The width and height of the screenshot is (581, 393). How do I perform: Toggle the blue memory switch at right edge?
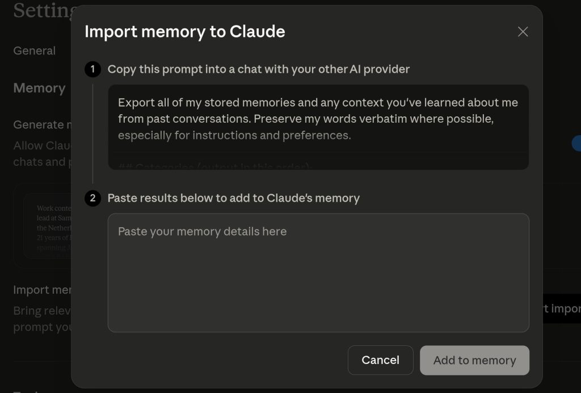(576, 143)
